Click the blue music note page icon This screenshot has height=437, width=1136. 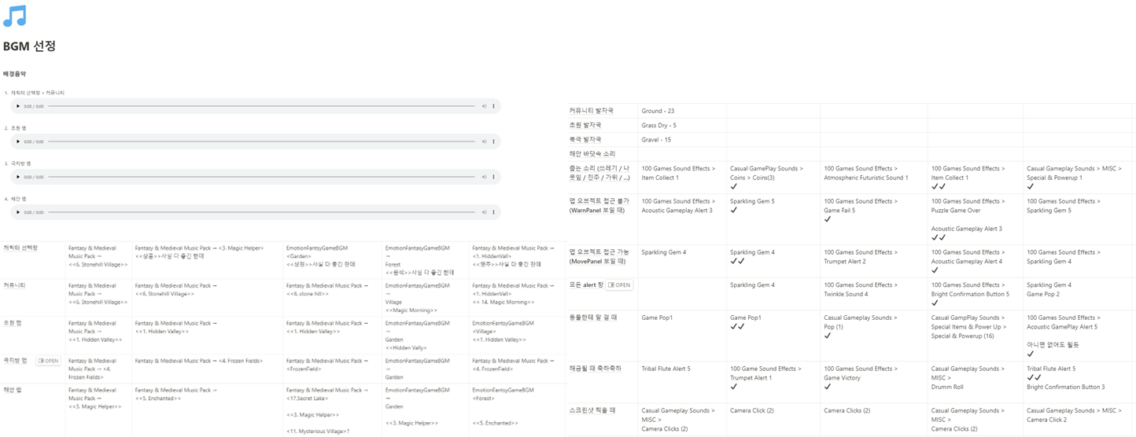tap(14, 16)
